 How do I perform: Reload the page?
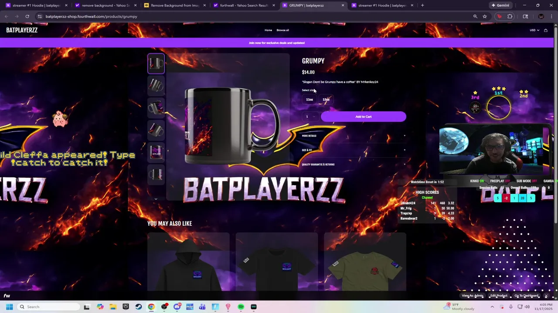pyautogui.click(x=27, y=17)
